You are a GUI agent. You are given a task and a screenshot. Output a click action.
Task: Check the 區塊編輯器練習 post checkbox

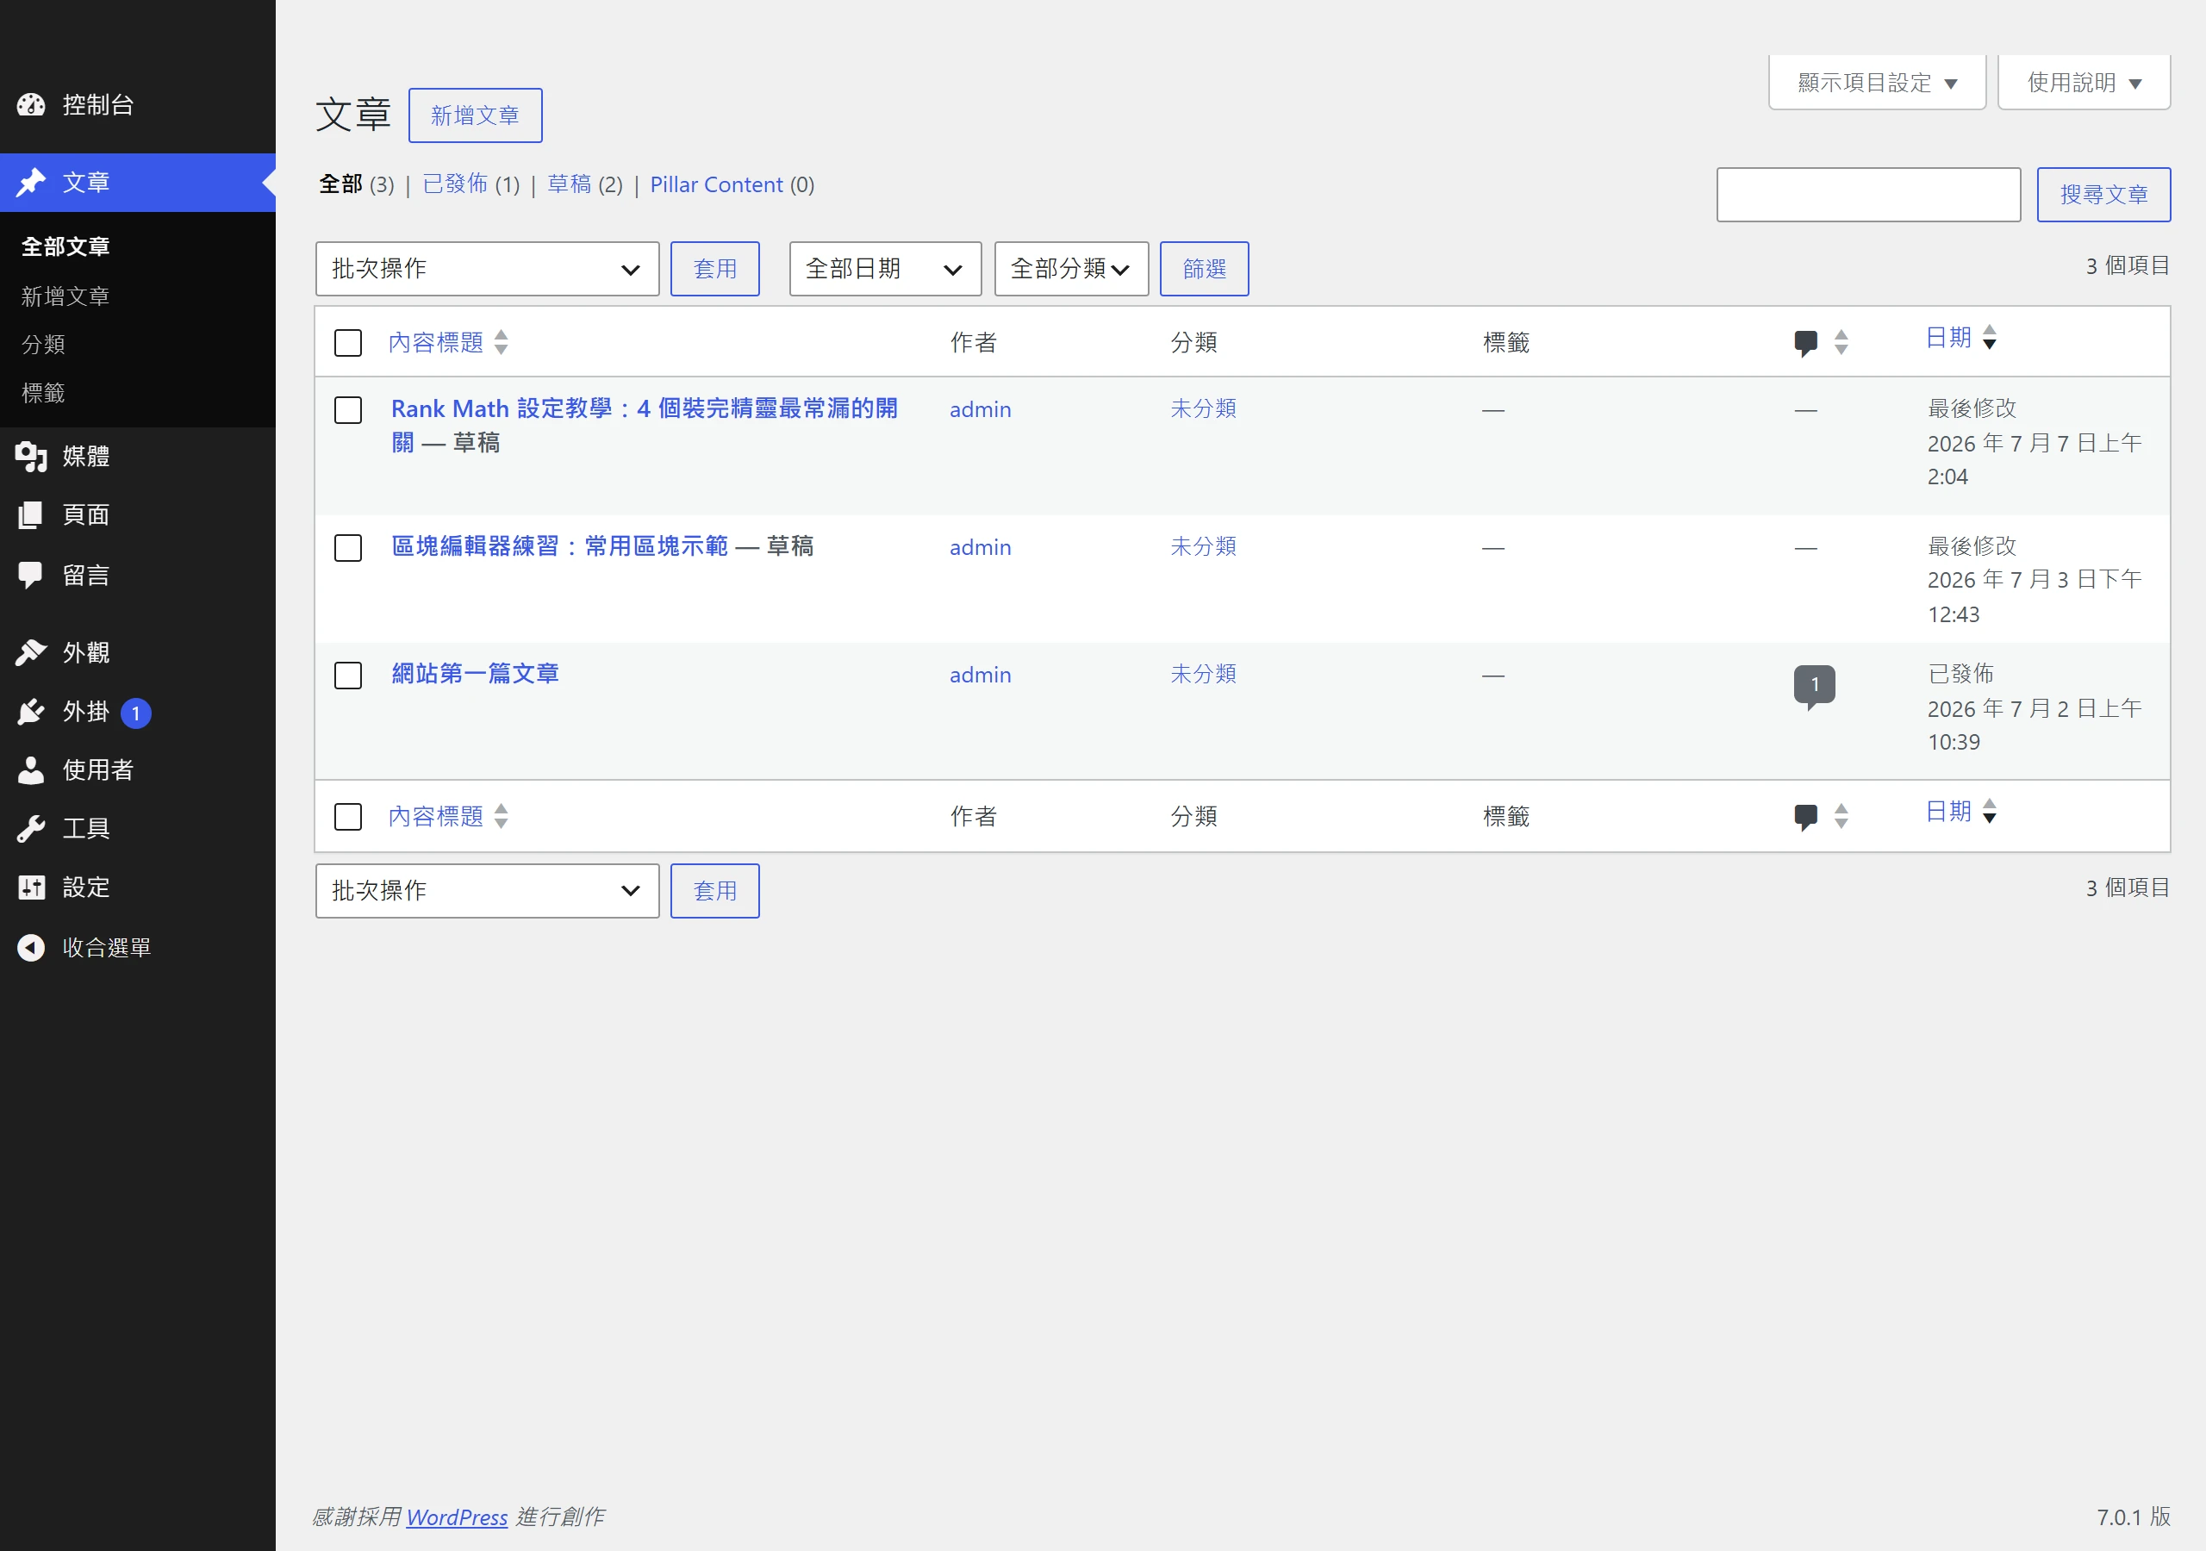tap(348, 549)
